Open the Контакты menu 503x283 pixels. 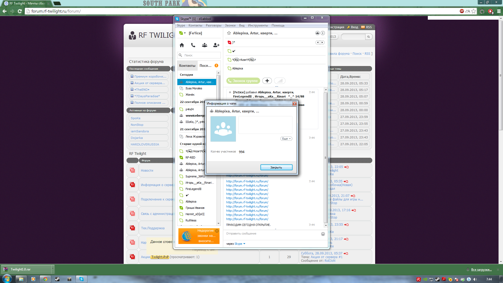[x=195, y=25]
